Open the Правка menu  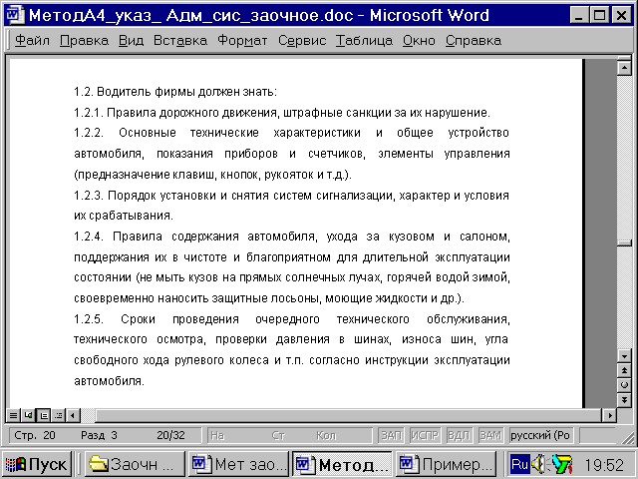pos(84,41)
